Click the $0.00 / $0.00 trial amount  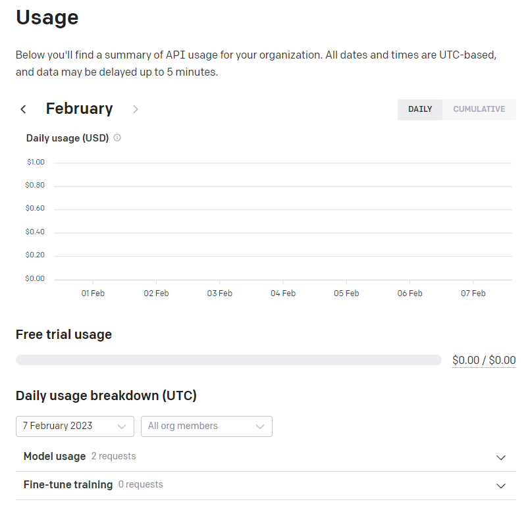point(484,360)
